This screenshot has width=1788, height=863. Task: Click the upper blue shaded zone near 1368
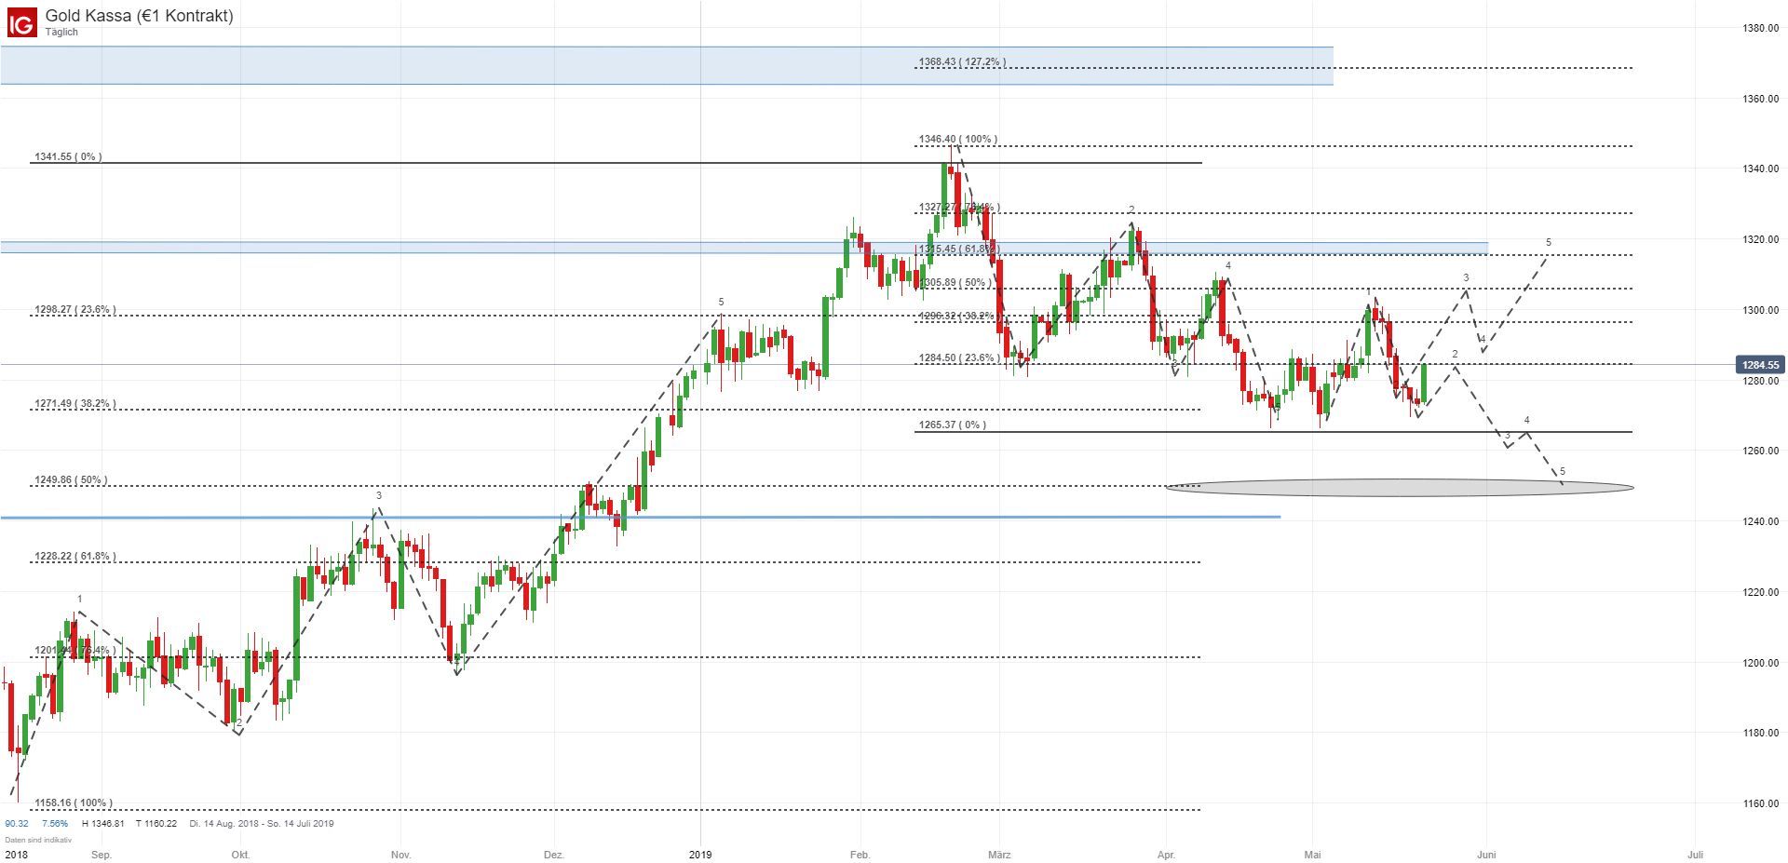pyautogui.click(x=667, y=65)
